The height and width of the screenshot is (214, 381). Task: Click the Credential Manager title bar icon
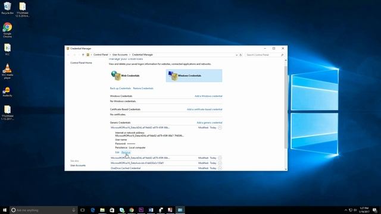[x=68, y=49]
